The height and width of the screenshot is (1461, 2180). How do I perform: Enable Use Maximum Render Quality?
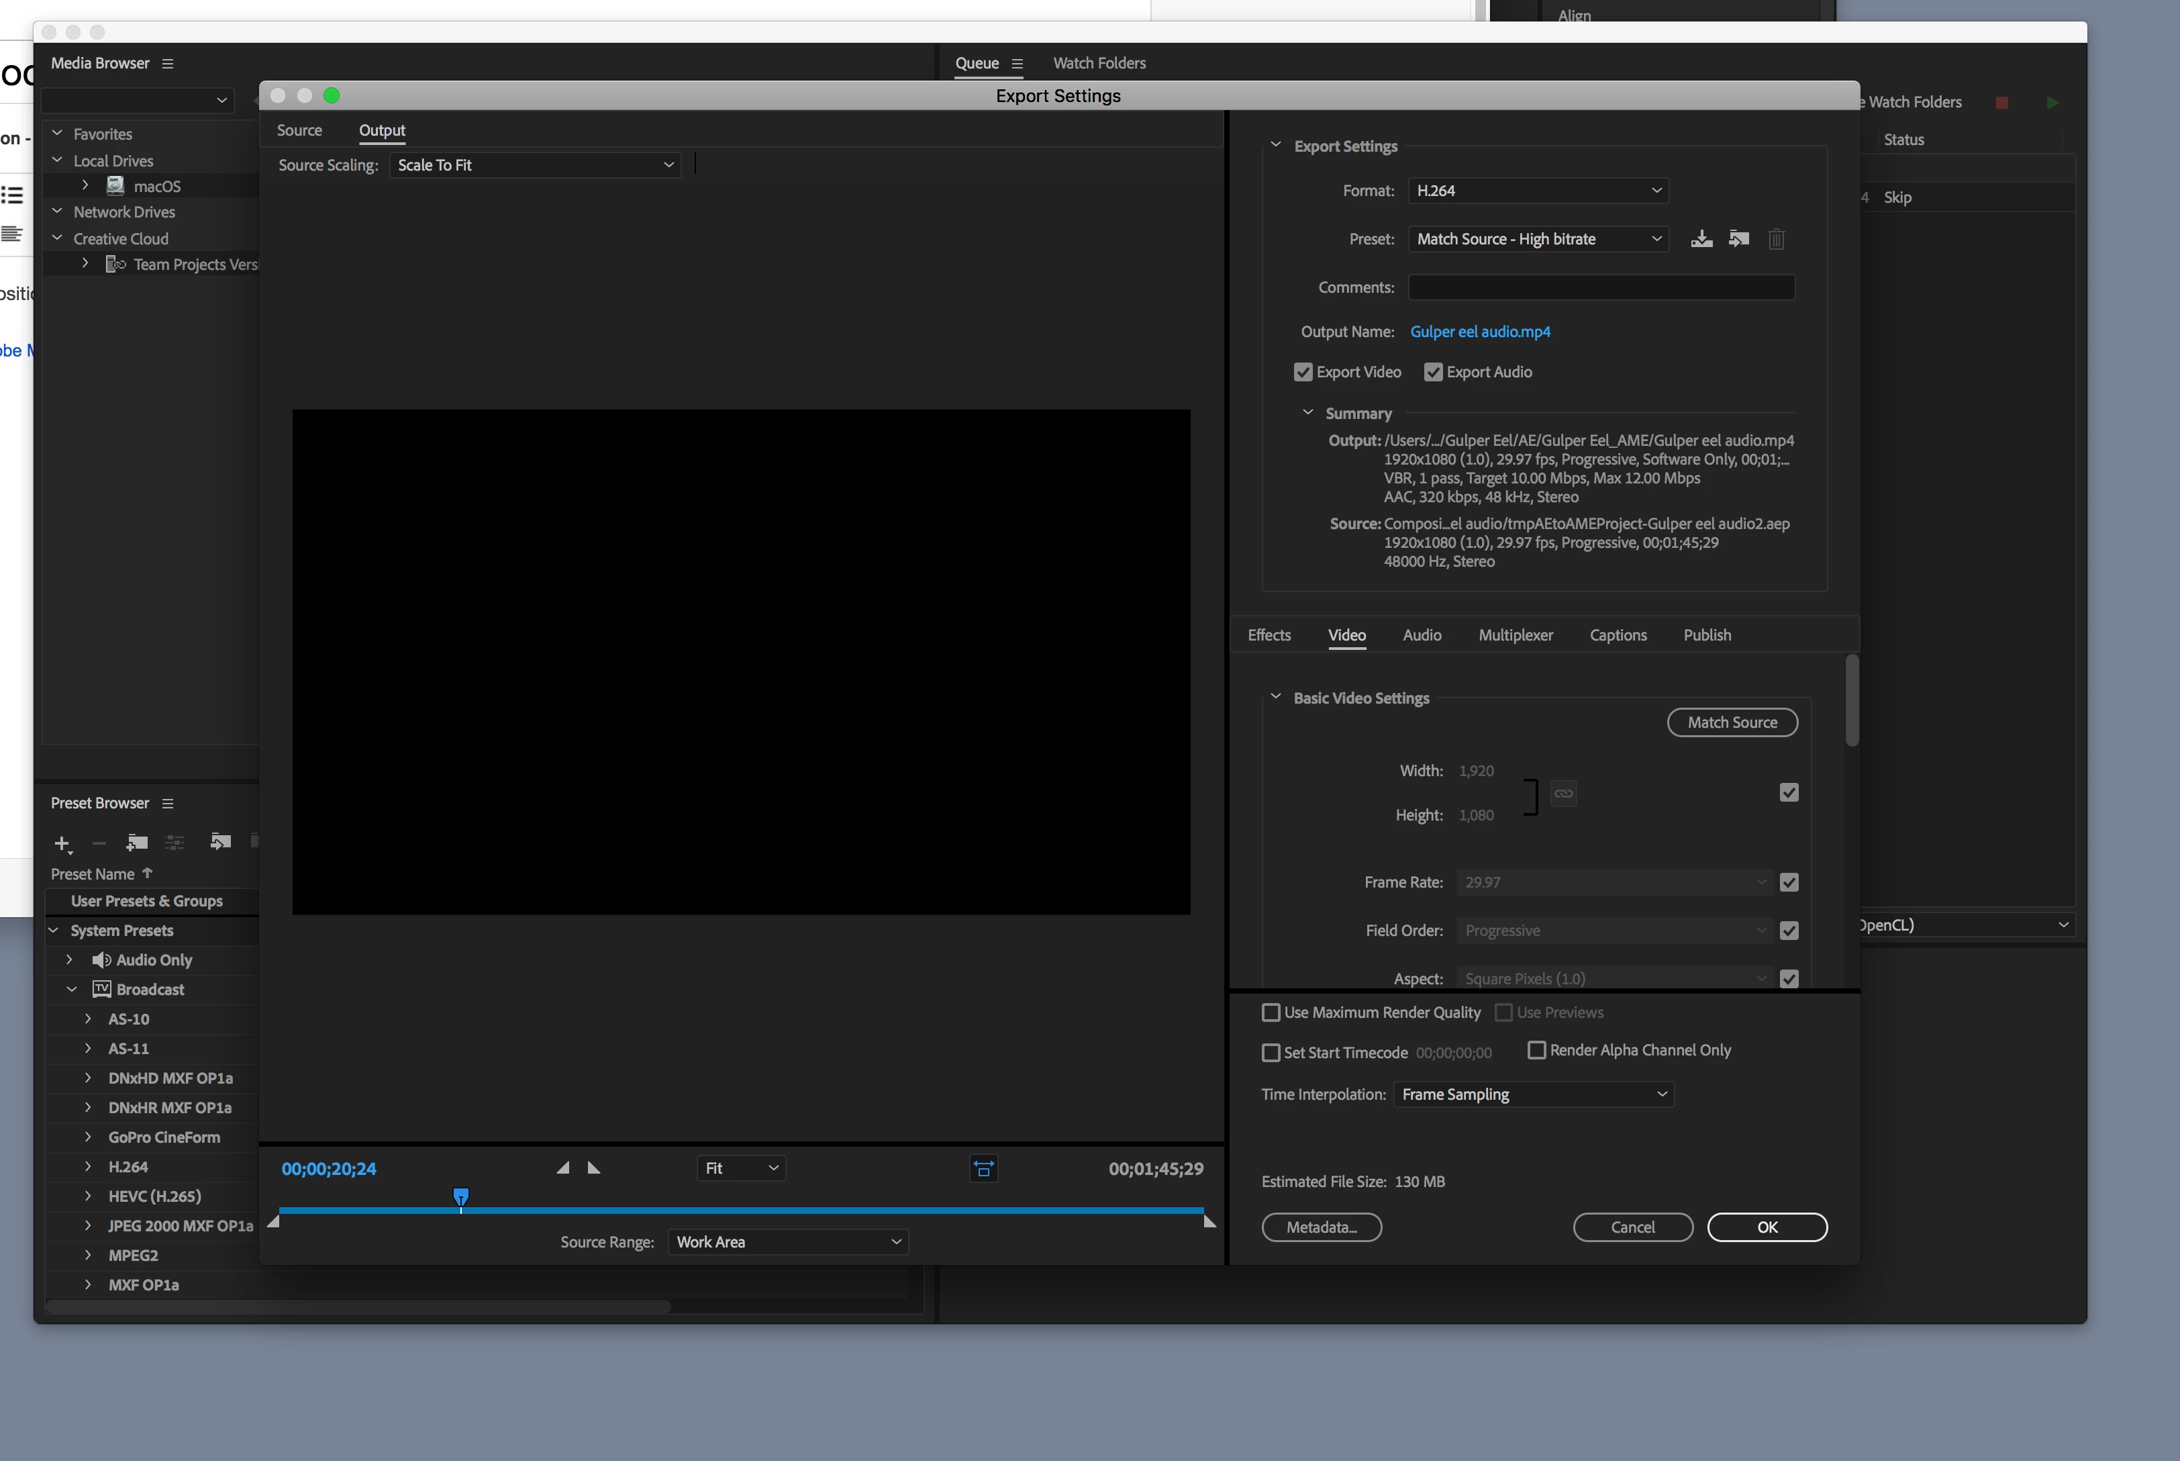click(x=1271, y=1012)
